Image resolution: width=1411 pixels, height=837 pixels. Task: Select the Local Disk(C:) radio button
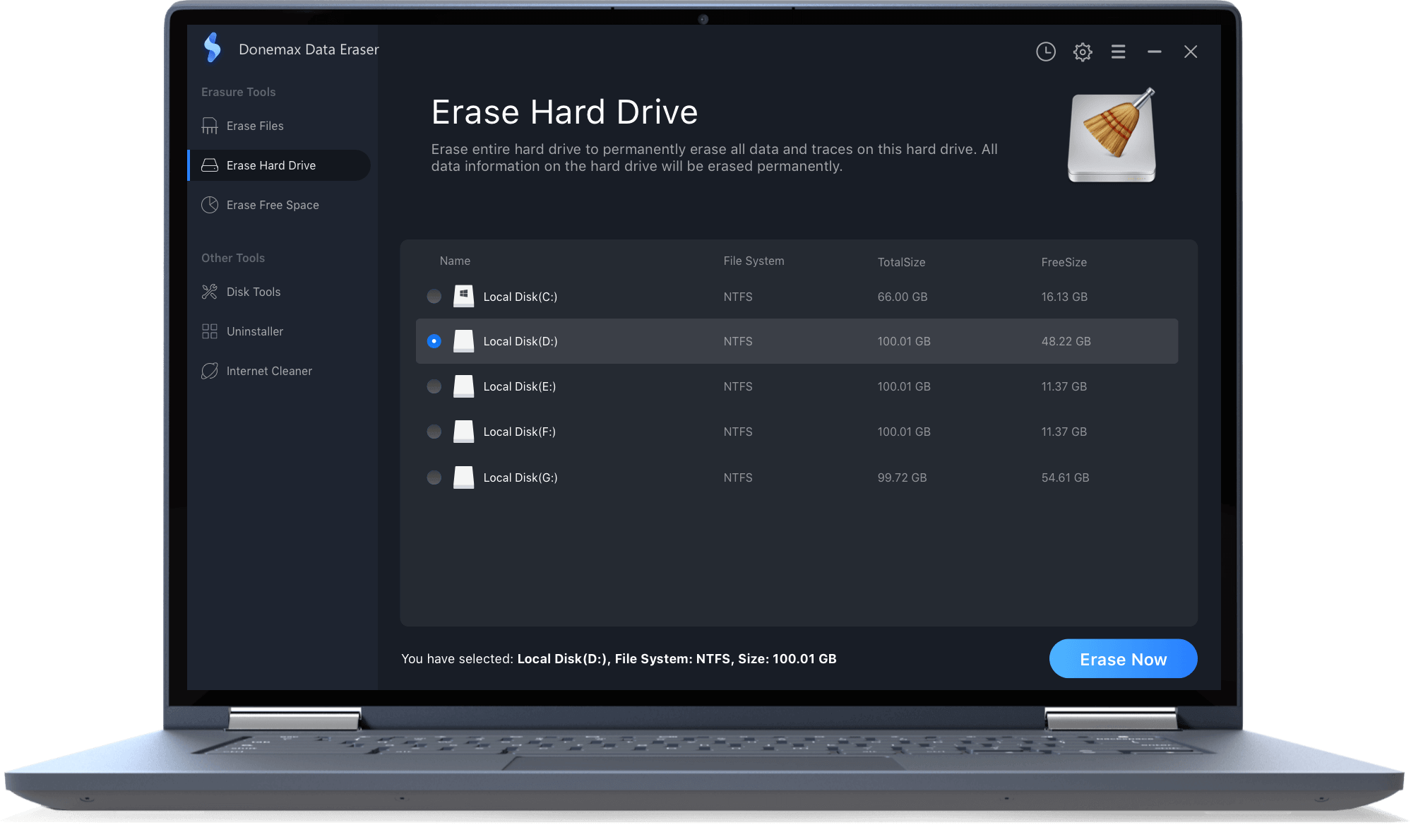pyautogui.click(x=434, y=297)
